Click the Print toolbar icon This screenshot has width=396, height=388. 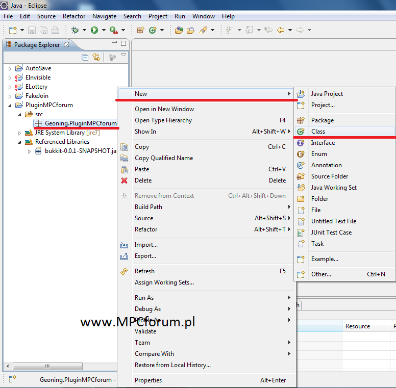(x=55, y=30)
